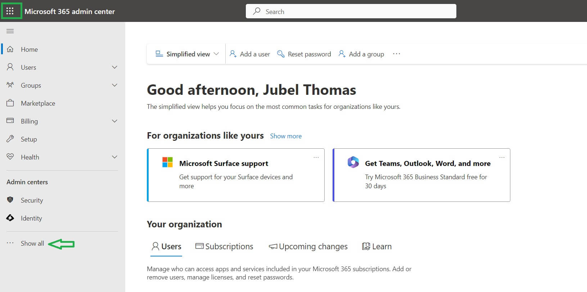Click Add a user button
Screen dimensions: 587x292
tap(250, 54)
